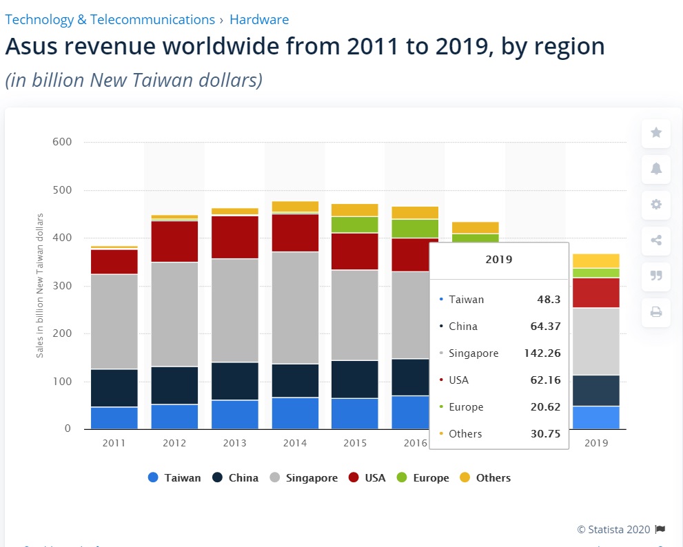683x547 pixels.
Task: Click the Statista 2020 copyright text
Action: coord(613,530)
